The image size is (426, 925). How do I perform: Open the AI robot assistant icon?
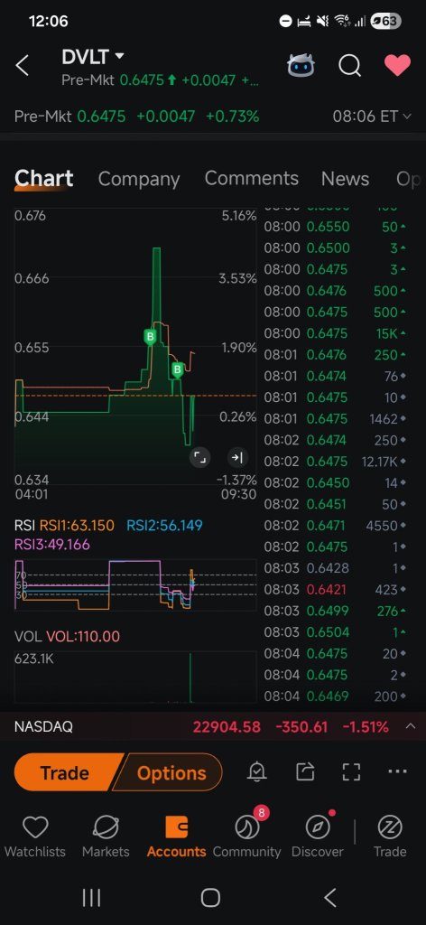(301, 65)
